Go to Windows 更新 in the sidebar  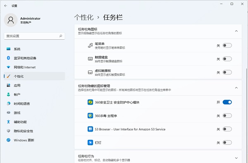[x=34, y=140]
